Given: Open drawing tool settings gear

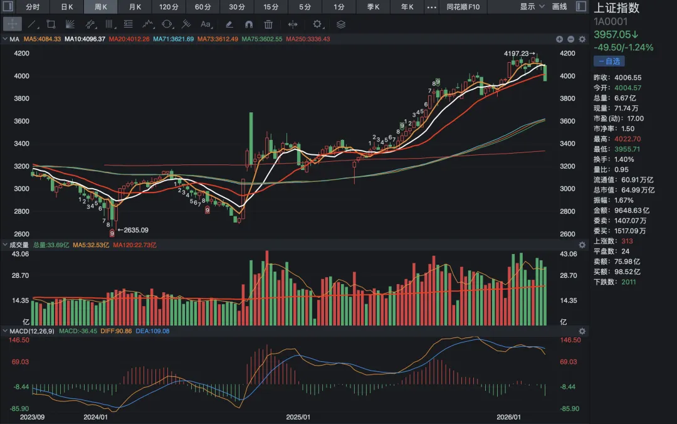Looking at the screenshot, I should tap(317, 24).
